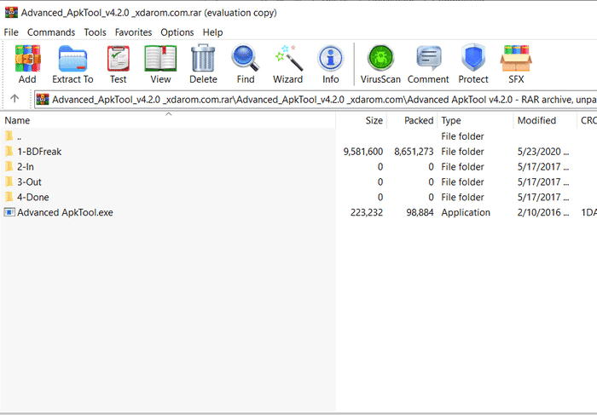
Task: Click modified date 5/23/2020
Action: click(x=543, y=152)
